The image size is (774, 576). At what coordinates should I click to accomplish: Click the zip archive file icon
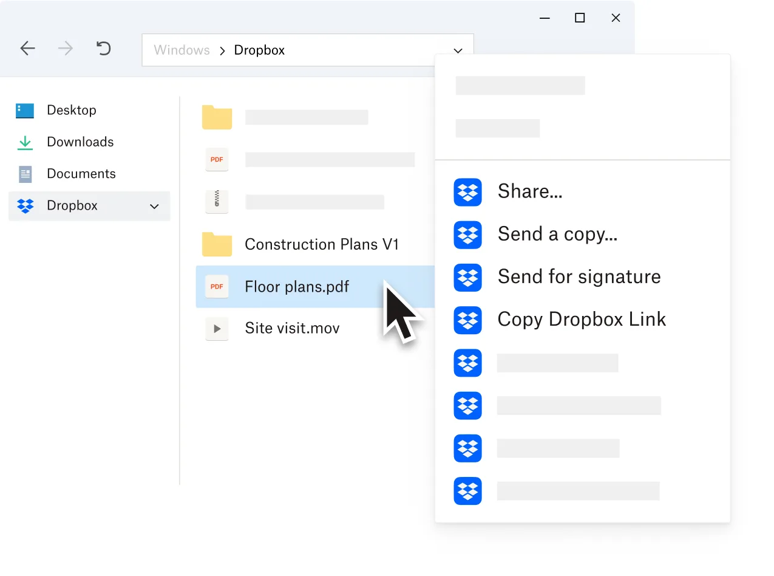click(217, 201)
